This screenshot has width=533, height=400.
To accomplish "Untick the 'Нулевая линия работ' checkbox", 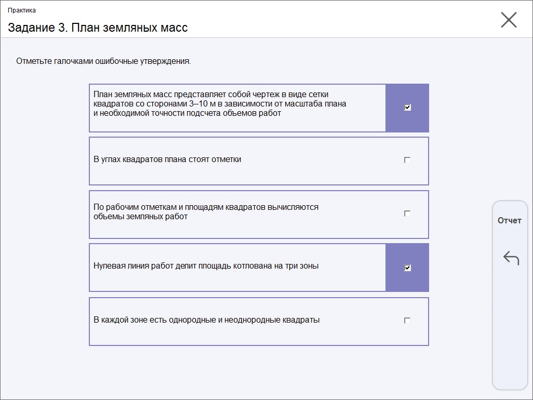I will [407, 268].
